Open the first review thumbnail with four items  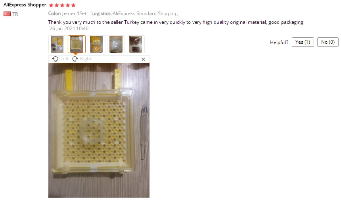[x=57, y=44]
